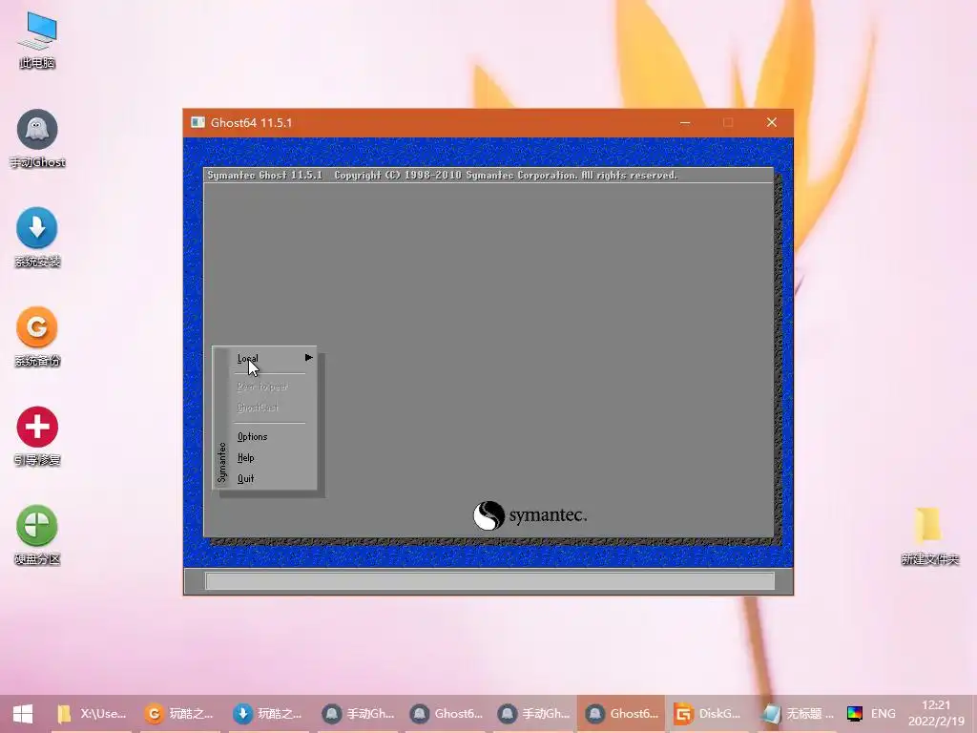Screen dimensions: 977x733
Task: Click the greyed Peer to peer menu entry
Action: [x=262, y=387]
